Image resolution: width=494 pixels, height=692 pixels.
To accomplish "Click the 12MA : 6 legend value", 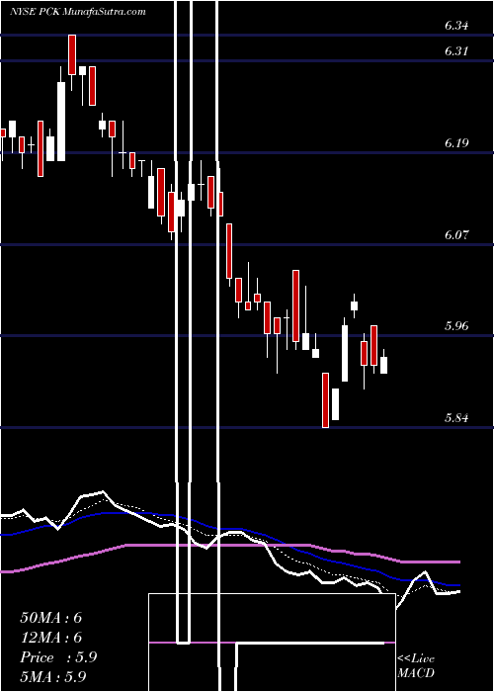I will click(x=51, y=638).
